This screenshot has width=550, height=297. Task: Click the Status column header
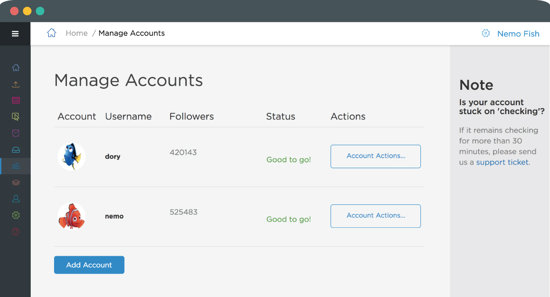(280, 116)
